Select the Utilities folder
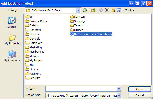153x99 pixels. [76, 30]
